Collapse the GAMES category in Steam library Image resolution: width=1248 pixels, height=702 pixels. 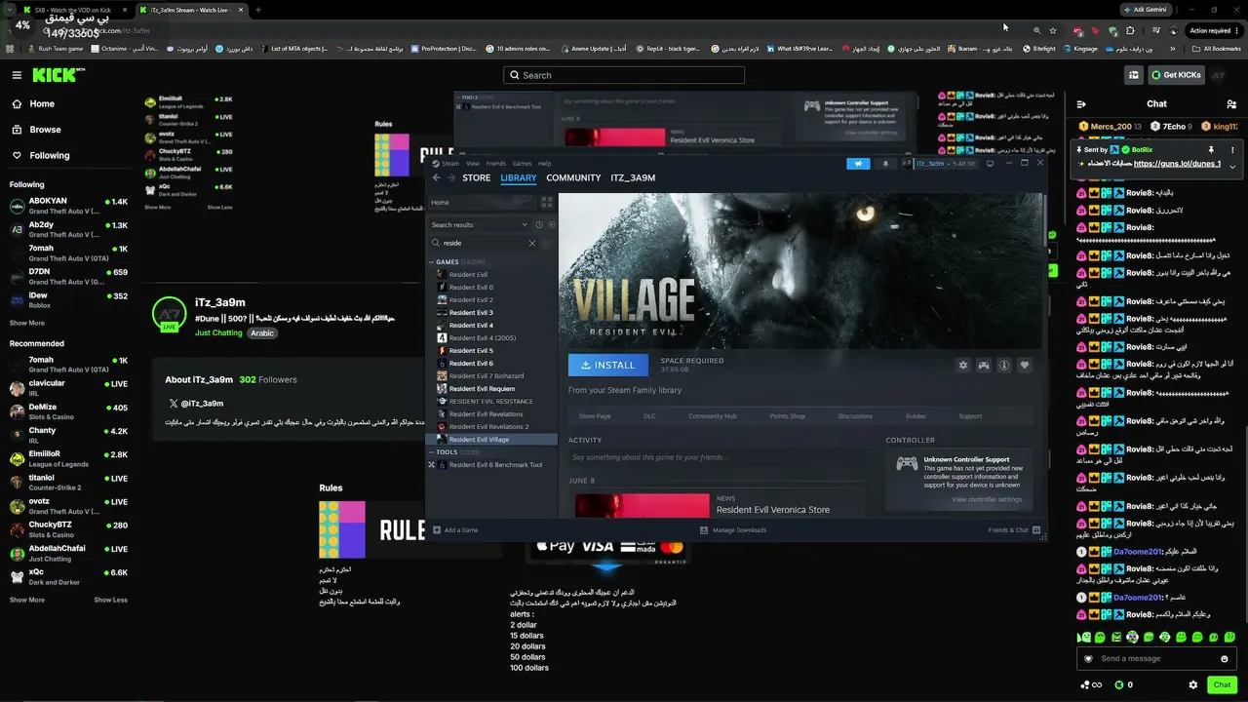click(x=431, y=262)
